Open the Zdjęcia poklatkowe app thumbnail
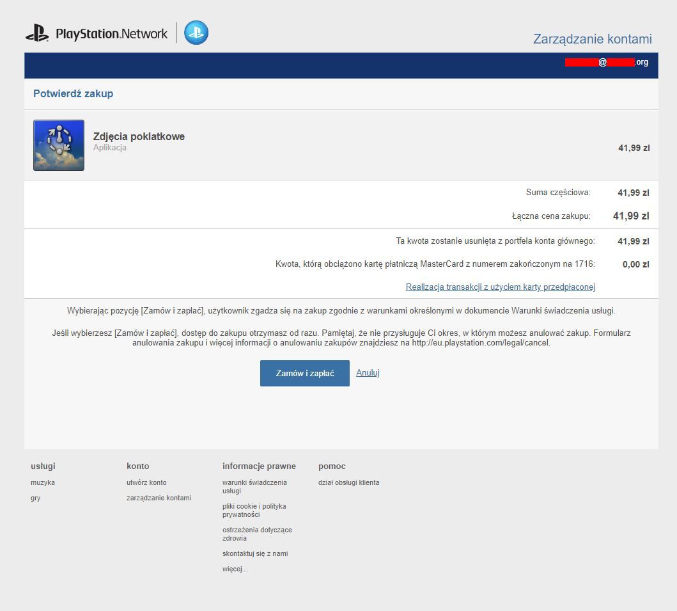The height and width of the screenshot is (611, 677). click(59, 145)
